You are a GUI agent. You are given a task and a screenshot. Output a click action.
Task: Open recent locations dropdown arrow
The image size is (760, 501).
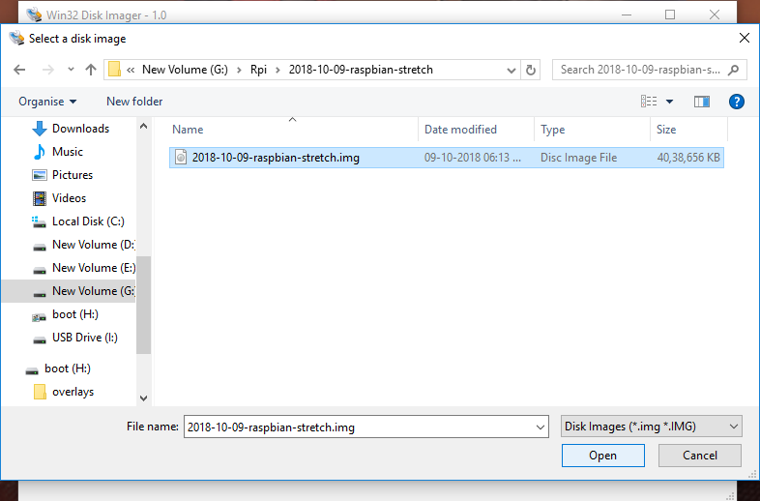coord(71,70)
